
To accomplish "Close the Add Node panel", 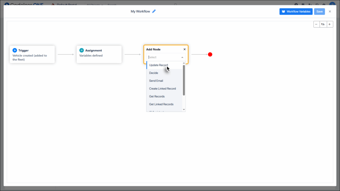I will (x=184, y=49).
